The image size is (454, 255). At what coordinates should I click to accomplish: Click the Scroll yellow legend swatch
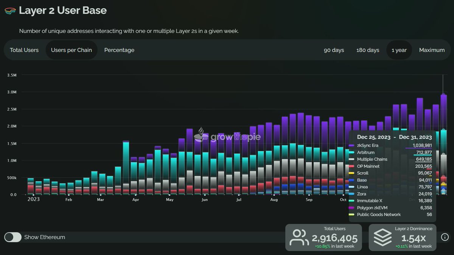(x=351, y=173)
